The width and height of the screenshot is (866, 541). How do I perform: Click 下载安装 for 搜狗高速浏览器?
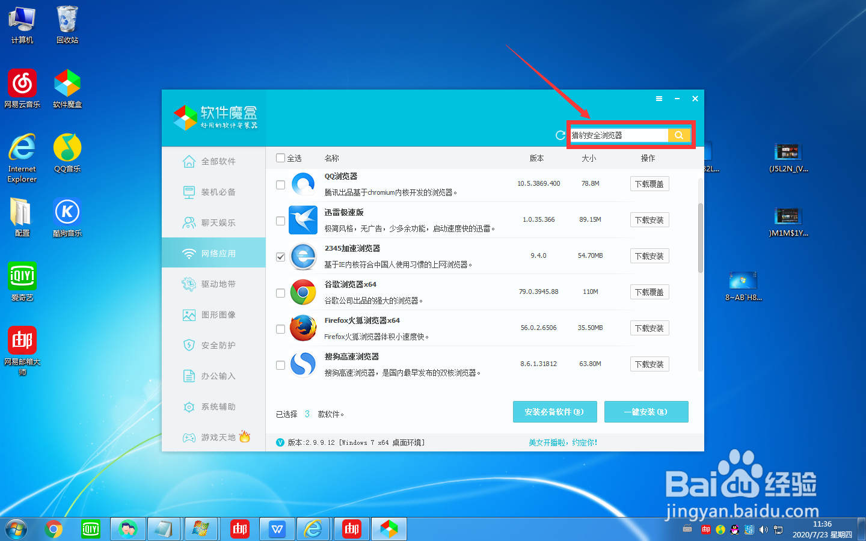click(649, 364)
